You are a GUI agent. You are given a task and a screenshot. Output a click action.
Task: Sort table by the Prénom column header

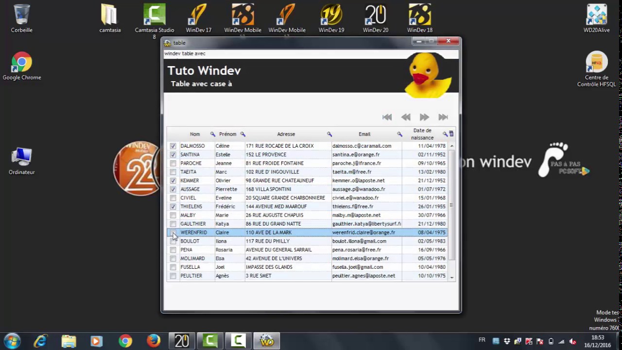pyautogui.click(x=227, y=134)
